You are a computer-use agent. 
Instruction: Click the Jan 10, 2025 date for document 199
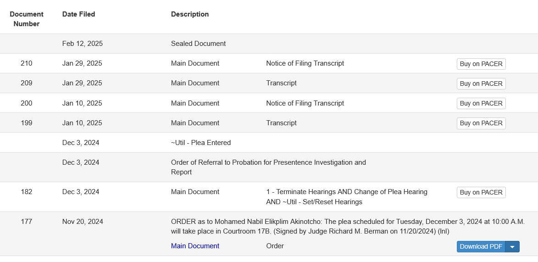[82, 123]
